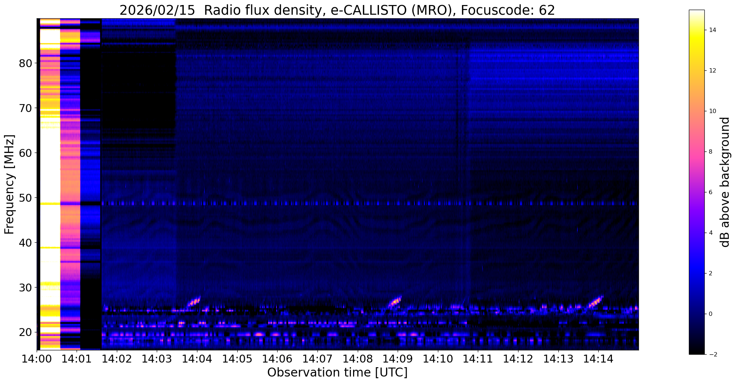Click the 14:14 time tick label
Image resolution: width=736 pixels, height=383 pixels.
pyautogui.click(x=598, y=359)
